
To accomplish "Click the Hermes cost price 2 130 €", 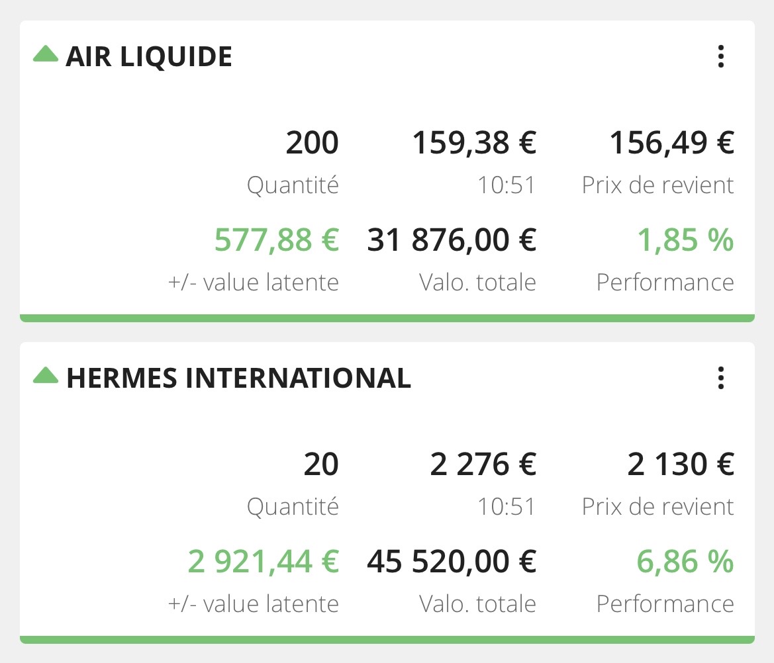I will [x=681, y=464].
